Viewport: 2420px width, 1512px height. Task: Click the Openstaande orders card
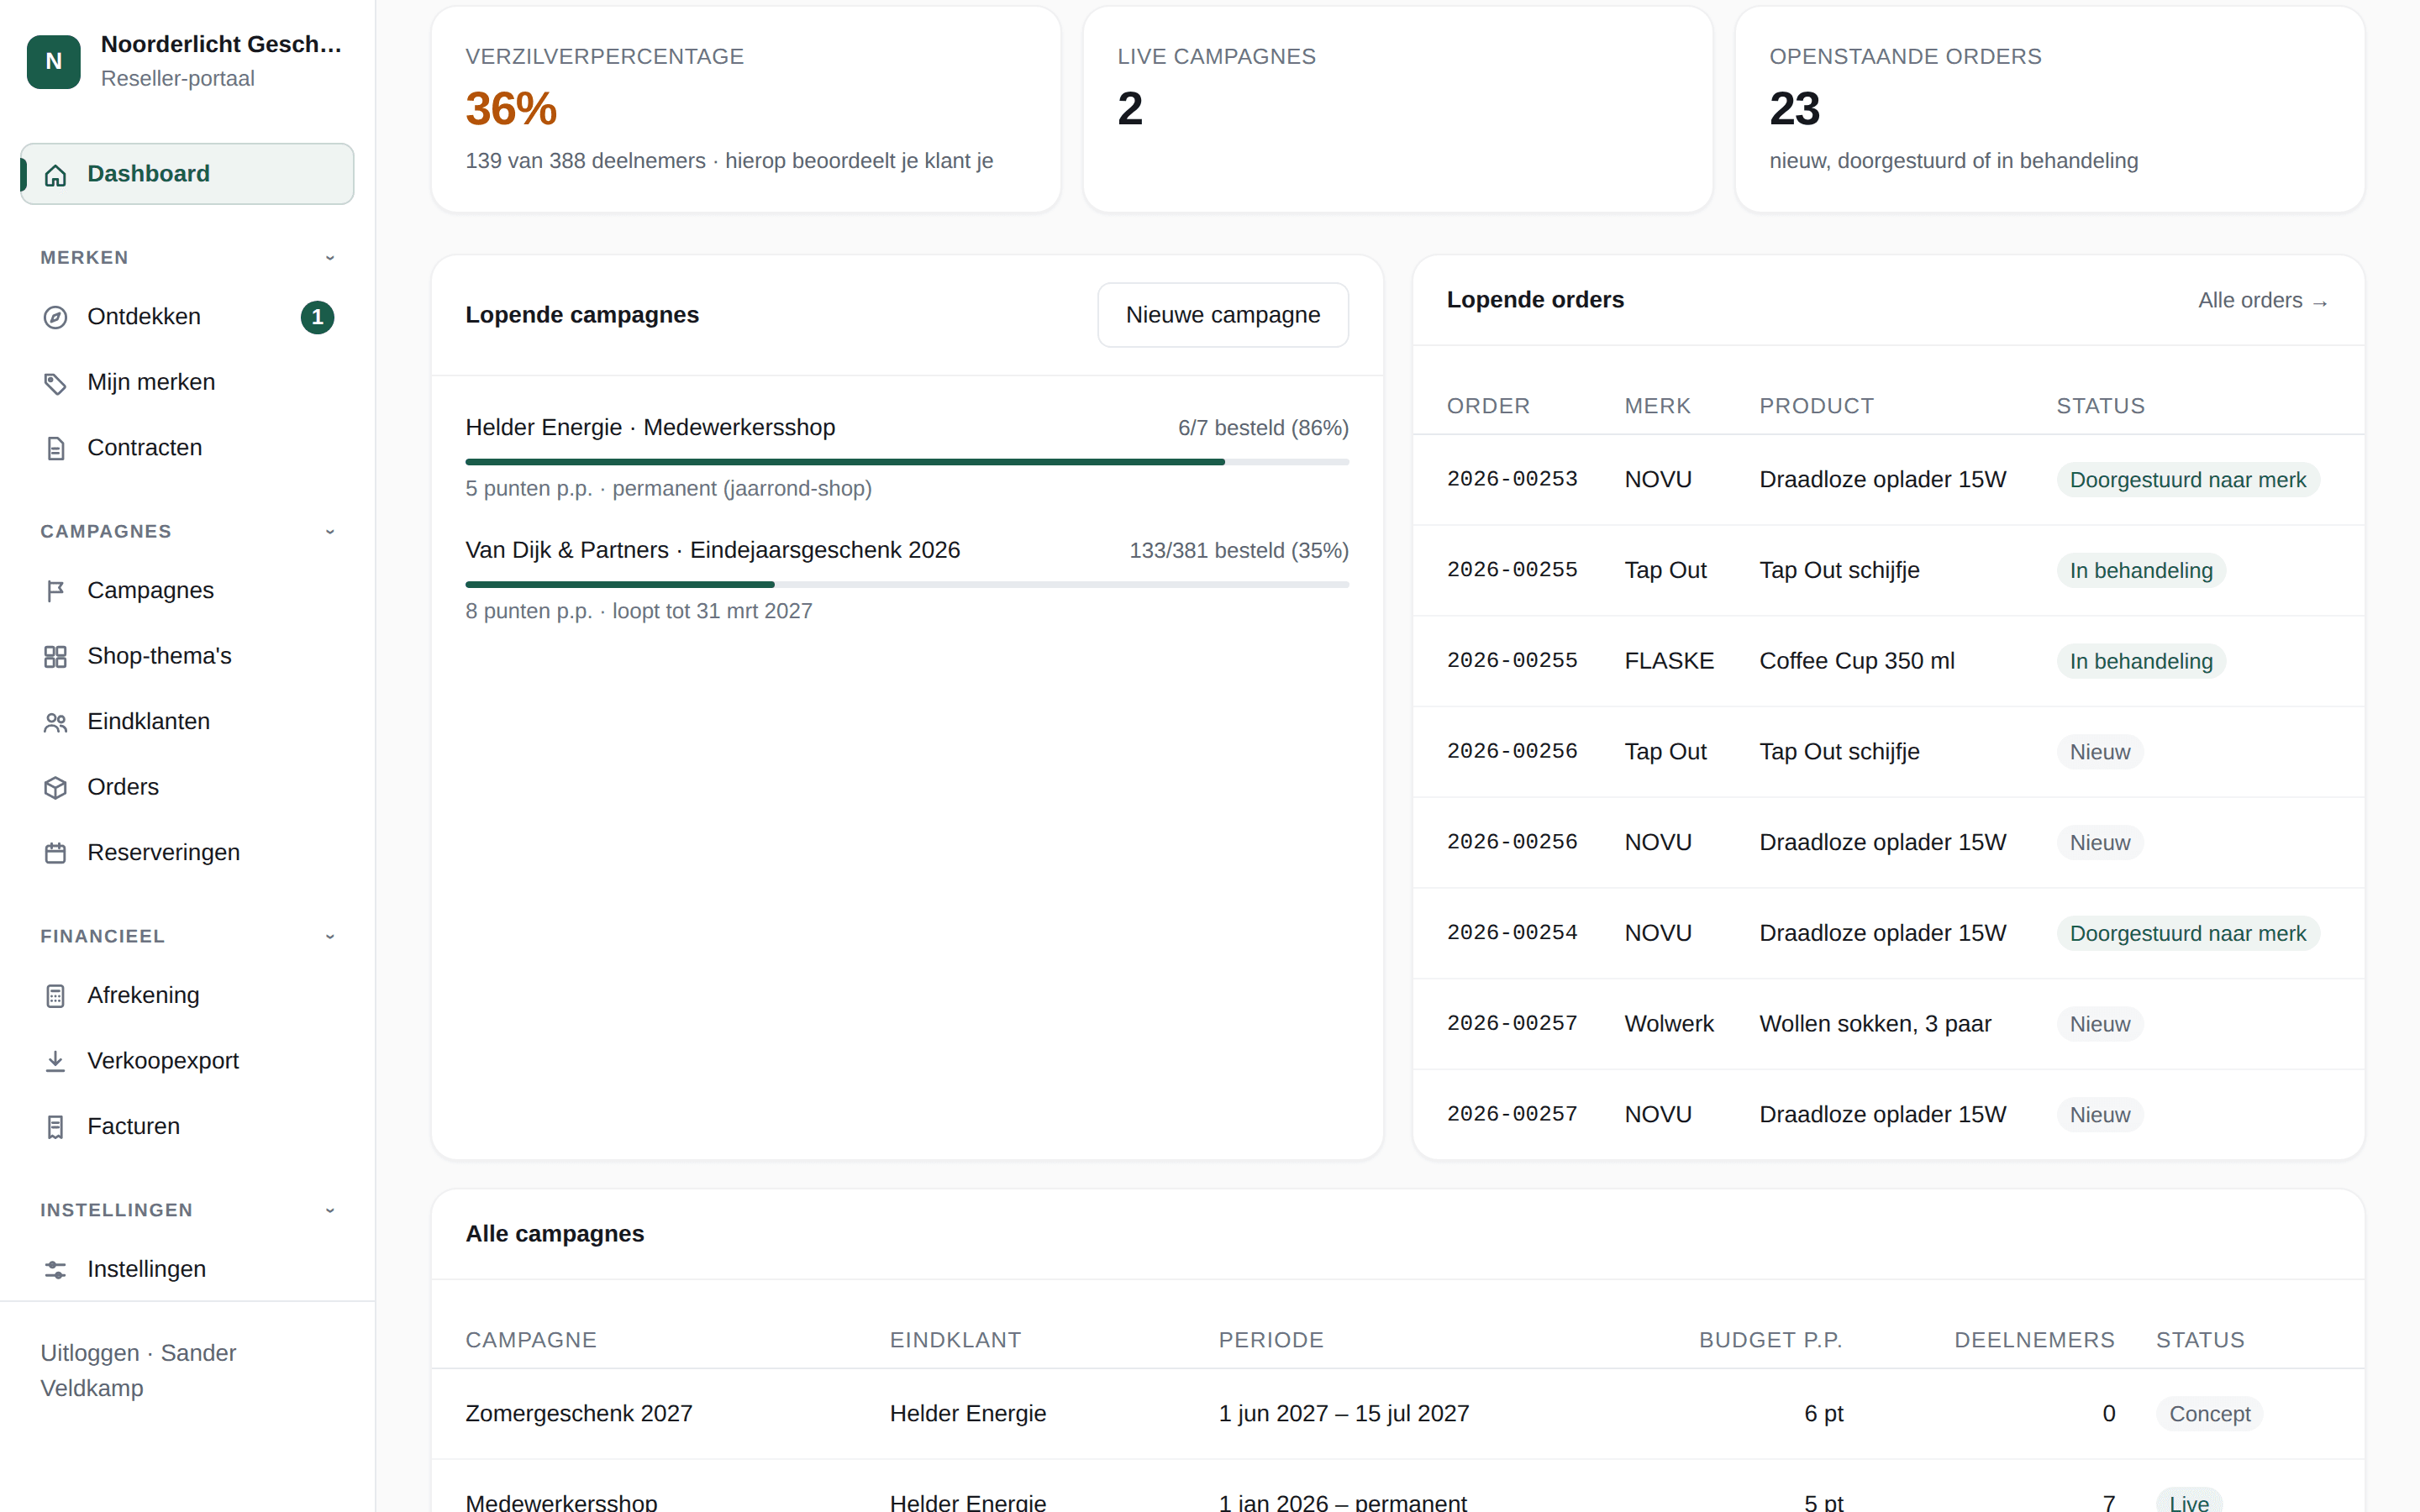coord(2049,110)
